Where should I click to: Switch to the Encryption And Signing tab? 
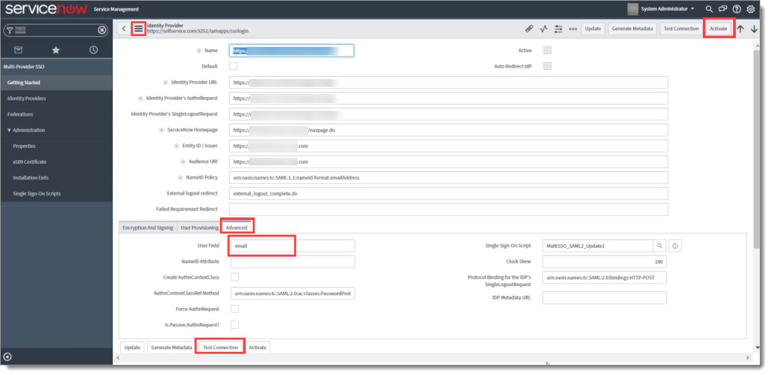pyautogui.click(x=148, y=228)
